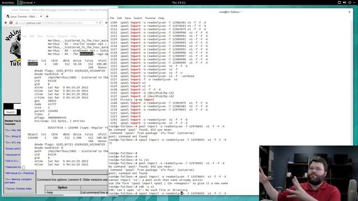
Task: Click the webcam video overlay
Action: [x=308, y=173]
